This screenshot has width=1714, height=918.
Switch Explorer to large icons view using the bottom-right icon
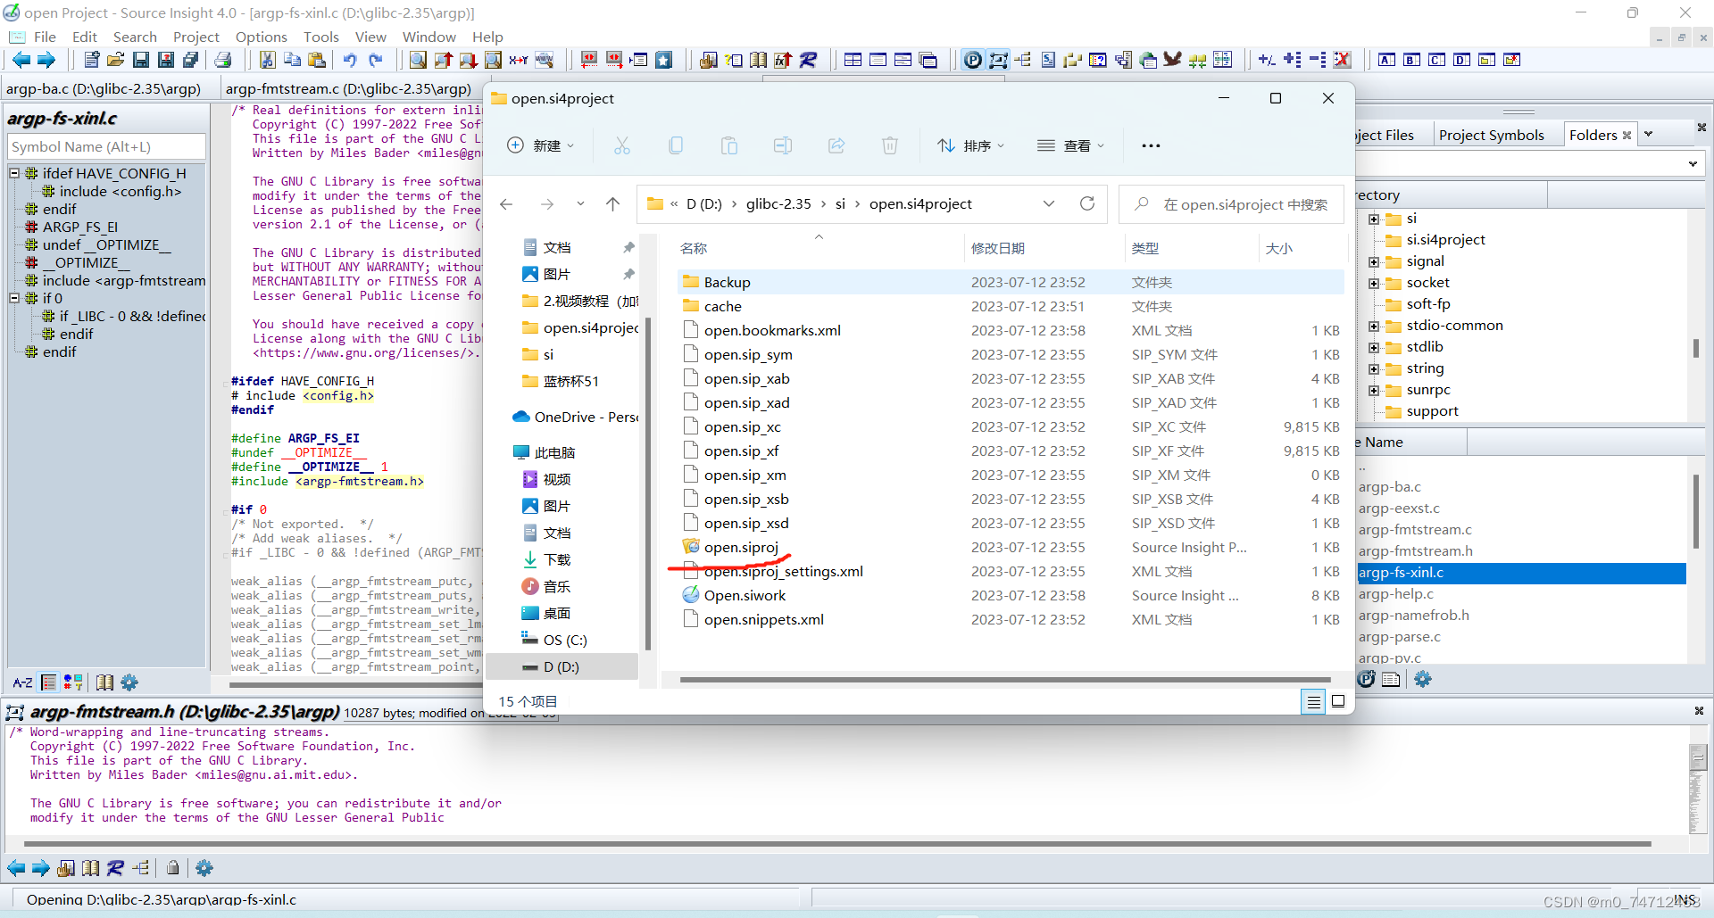pos(1338,702)
